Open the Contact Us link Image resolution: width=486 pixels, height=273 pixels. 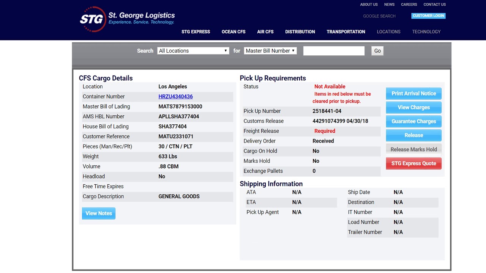pos(434,5)
